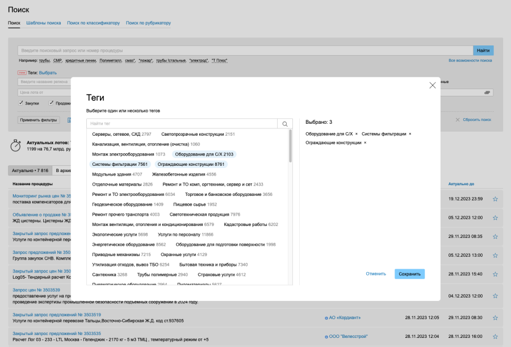Remove selected tag Системы фильтрации

[x=410, y=134]
